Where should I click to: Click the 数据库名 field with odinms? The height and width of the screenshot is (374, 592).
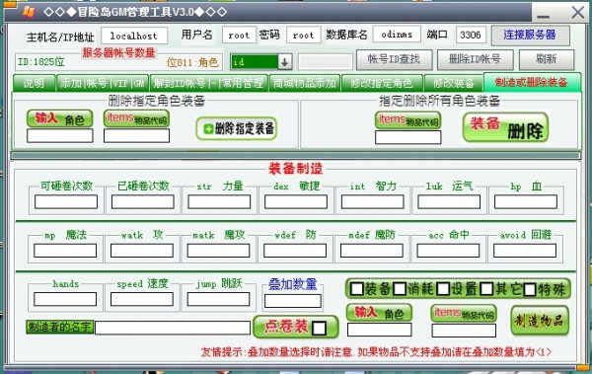(397, 35)
